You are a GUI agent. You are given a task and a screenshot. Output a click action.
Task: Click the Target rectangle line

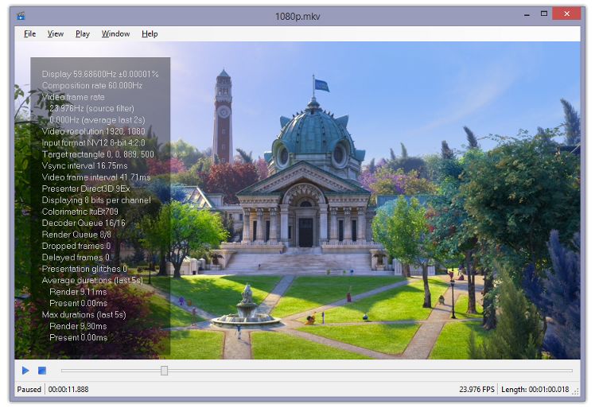click(98, 154)
